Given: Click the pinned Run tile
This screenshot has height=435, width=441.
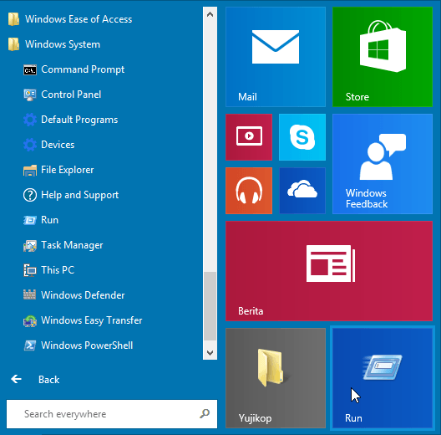Looking at the screenshot, I should tap(383, 378).
